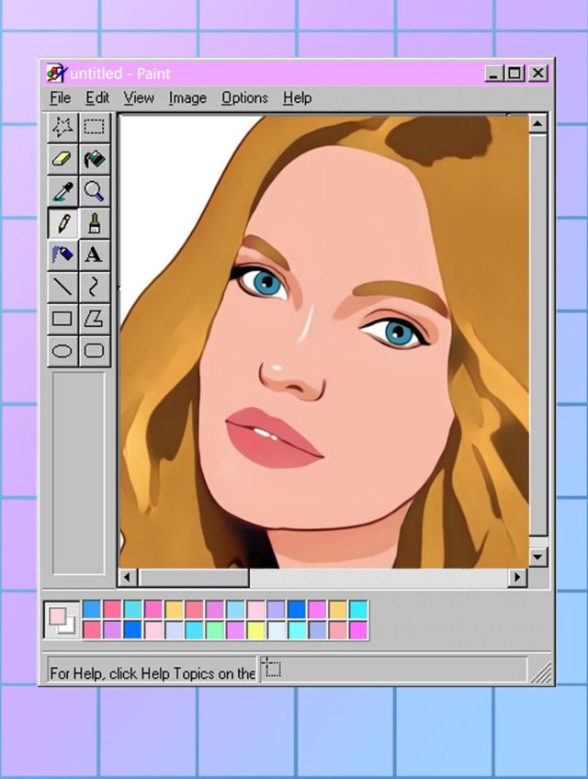This screenshot has height=779, width=588.
Task: Choose the Airbrush spray tool
Action: (62, 254)
